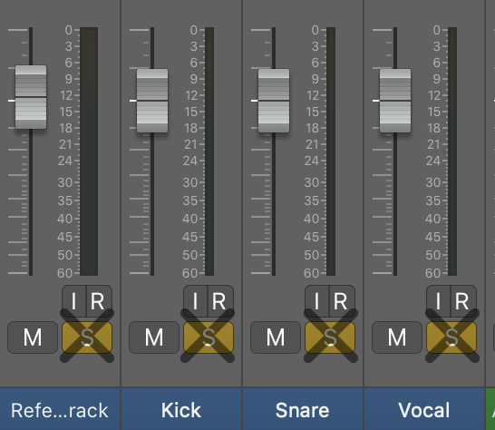Record-enable the Kick channel

pos(220,301)
